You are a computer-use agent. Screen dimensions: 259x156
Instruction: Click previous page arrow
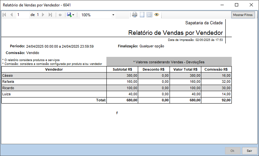tap(12, 15)
